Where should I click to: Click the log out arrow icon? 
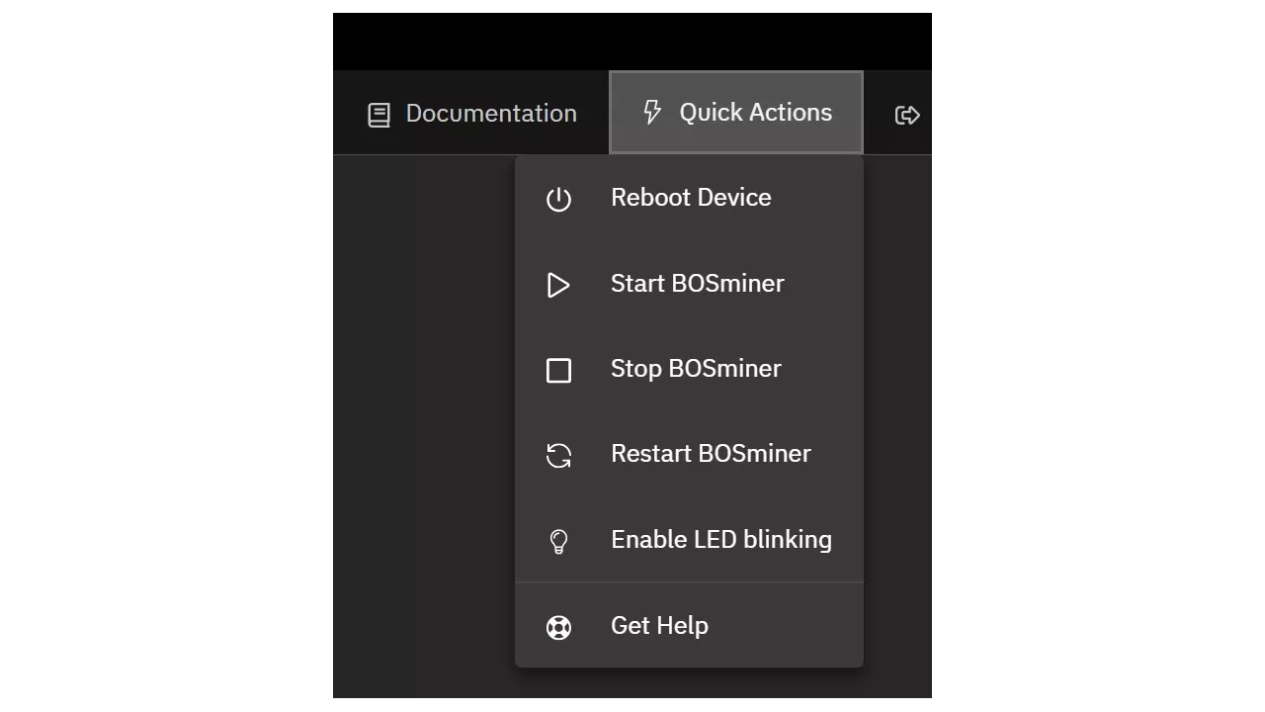pos(906,115)
